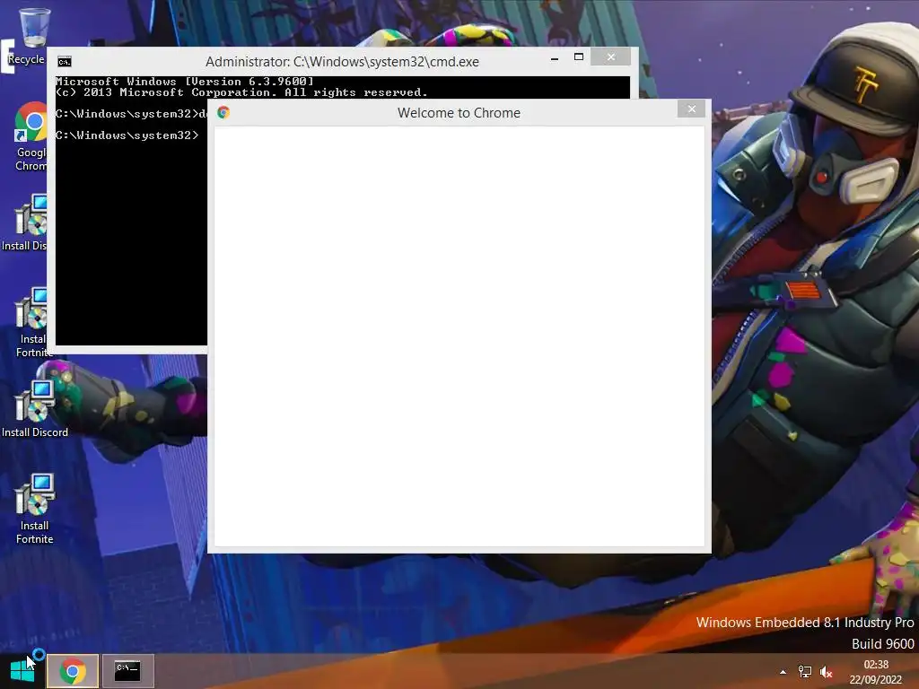The width and height of the screenshot is (919, 689).
Task: Click the muted volume tray icon
Action: tap(827, 672)
